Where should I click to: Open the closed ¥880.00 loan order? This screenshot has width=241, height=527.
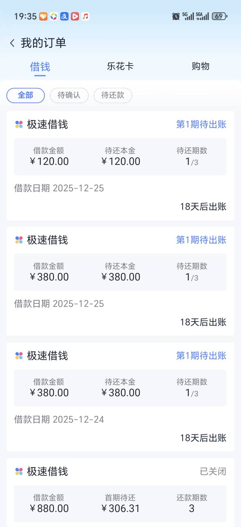point(120,501)
